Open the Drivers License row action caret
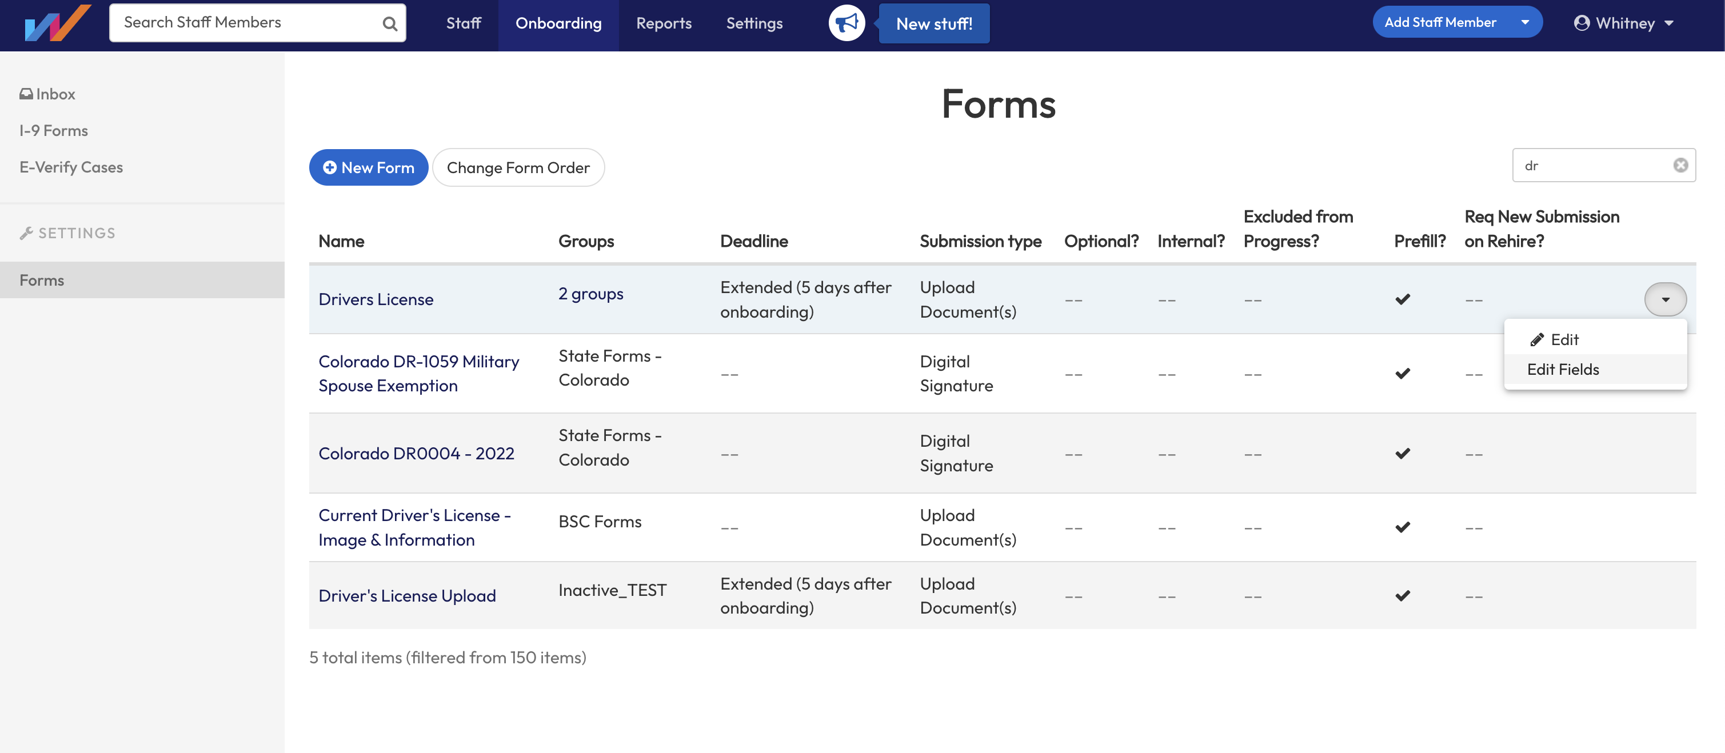Screen dimensions: 1725x753 pyautogui.click(x=1667, y=299)
